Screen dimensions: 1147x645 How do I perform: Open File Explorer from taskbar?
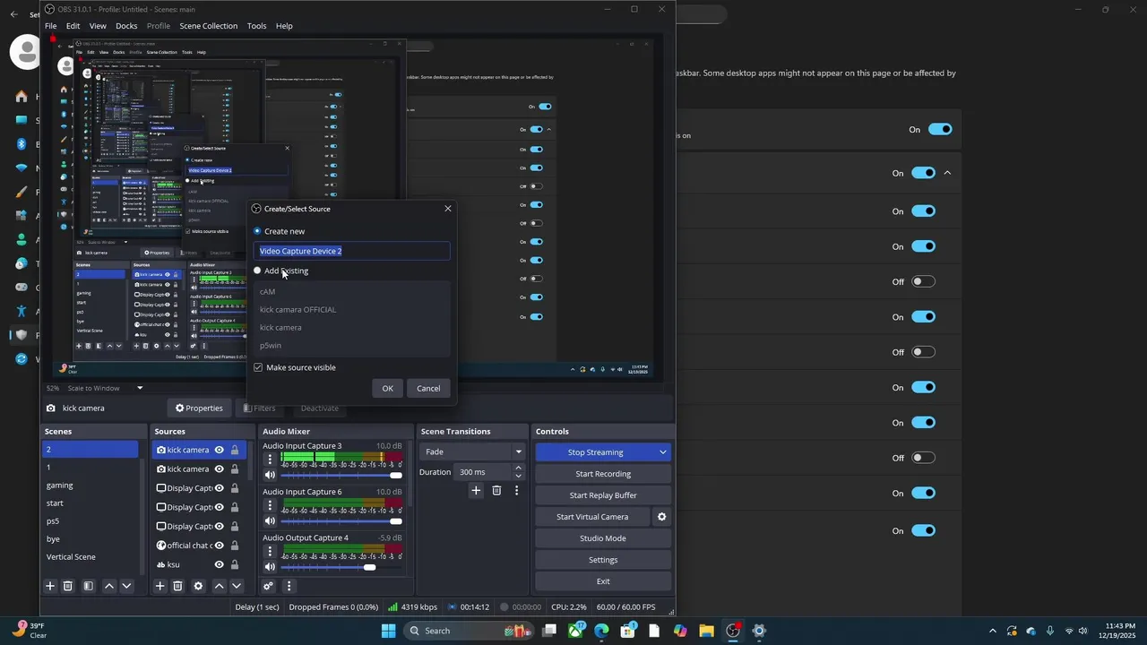tap(706, 631)
